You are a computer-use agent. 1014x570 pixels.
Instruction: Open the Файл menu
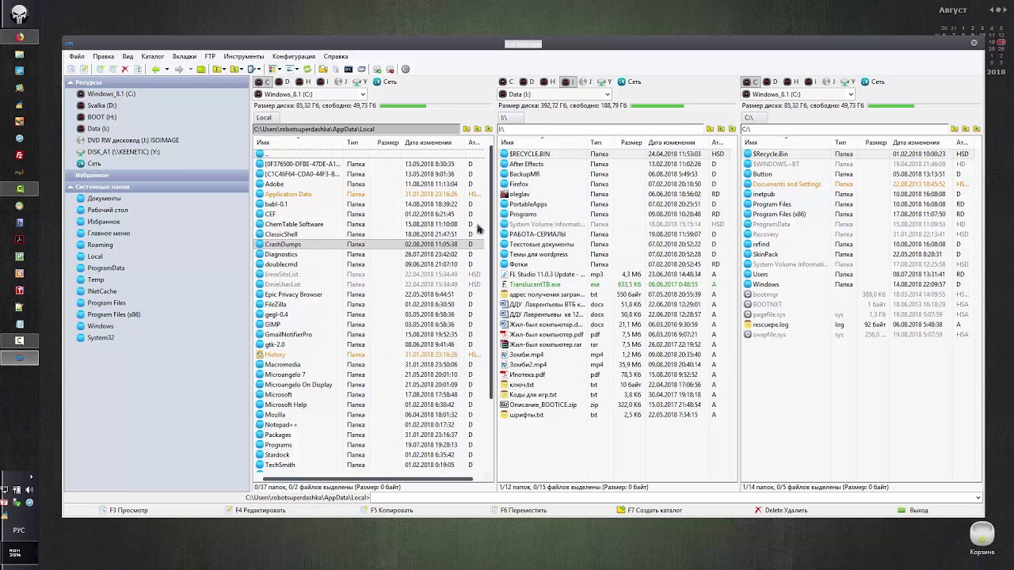click(x=77, y=56)
